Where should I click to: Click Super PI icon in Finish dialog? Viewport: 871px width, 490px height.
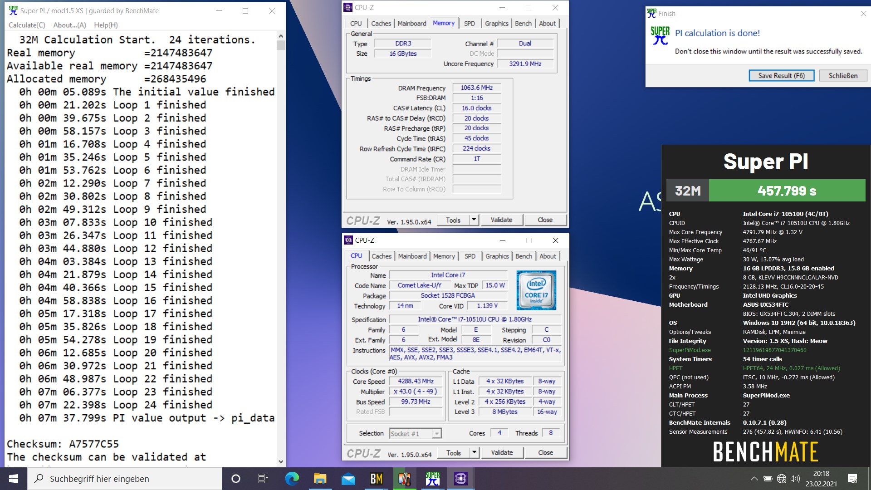click(660, 35)
